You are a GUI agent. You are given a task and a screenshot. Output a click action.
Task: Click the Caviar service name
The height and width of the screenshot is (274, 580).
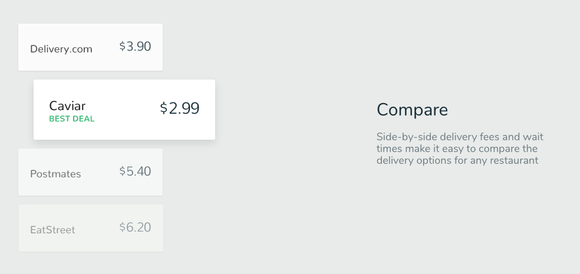point(67,106)
